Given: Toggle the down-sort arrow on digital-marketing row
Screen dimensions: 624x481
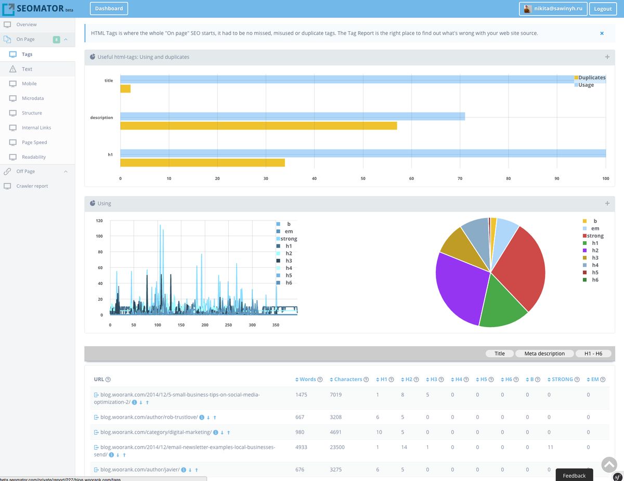Looking at the screenshot, I should pos(222,432).
